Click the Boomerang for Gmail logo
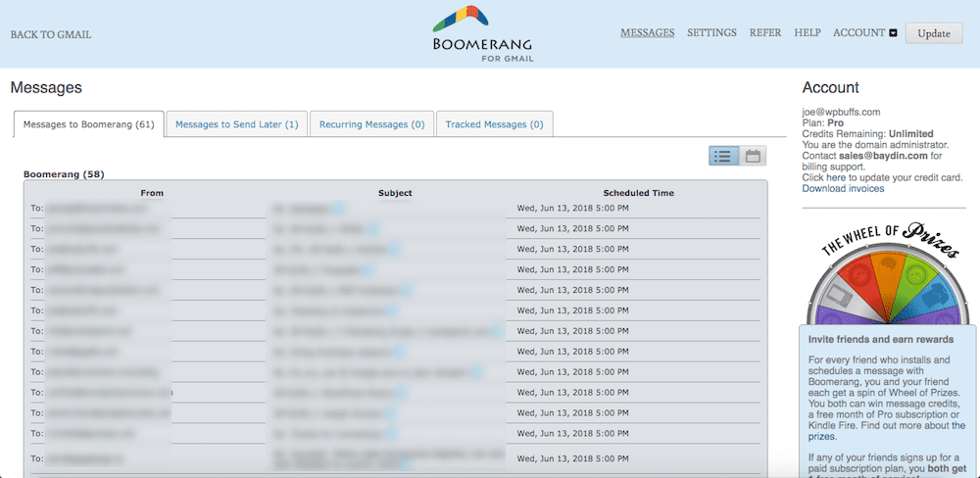The height and width of the screenshot is (478, 980). point(482,33)
